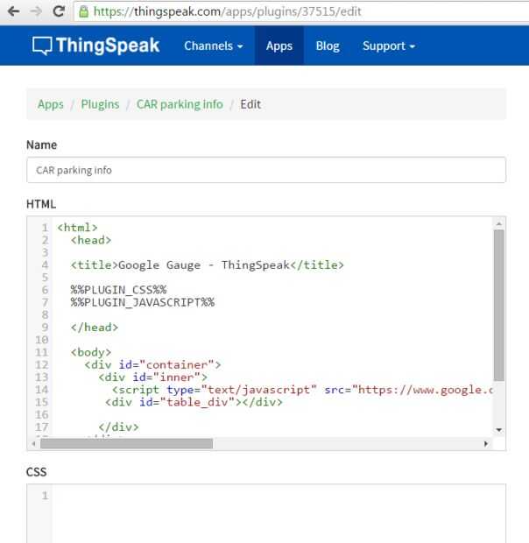529x543 pixels.
Task: Click the green padlock security icon
Action: pos(83,12)
